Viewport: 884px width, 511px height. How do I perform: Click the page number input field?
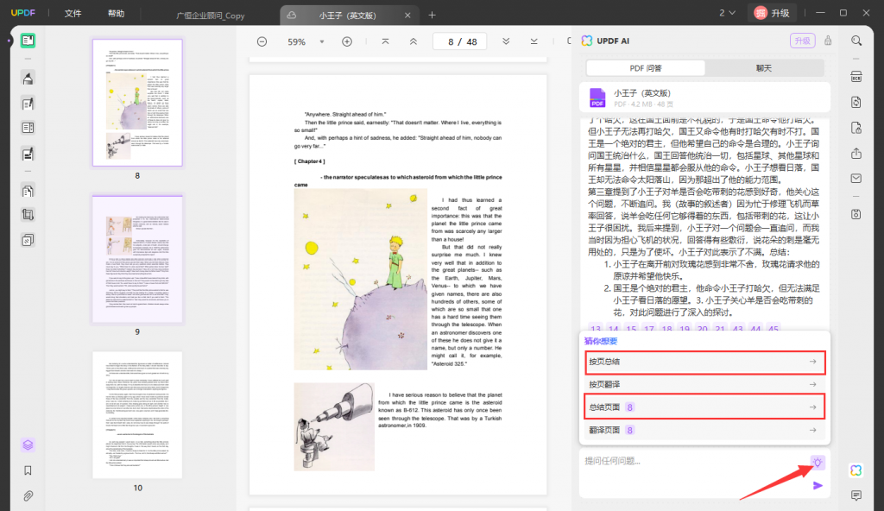pyautogui.click(x=460, y=41)
